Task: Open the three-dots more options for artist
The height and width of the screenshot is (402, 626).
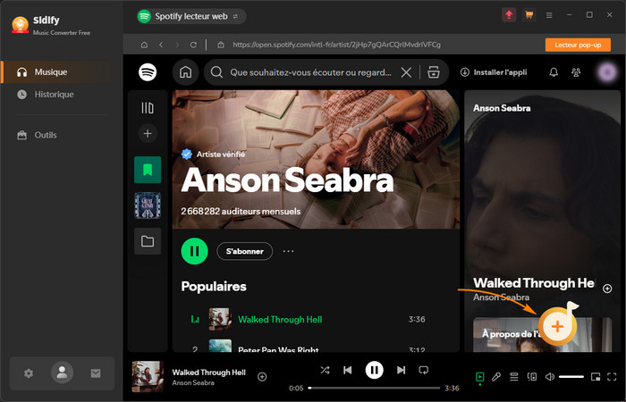Action: (x=288, y=252)
